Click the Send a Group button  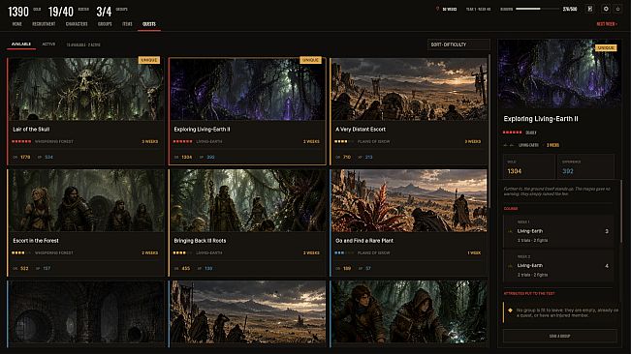560,336
